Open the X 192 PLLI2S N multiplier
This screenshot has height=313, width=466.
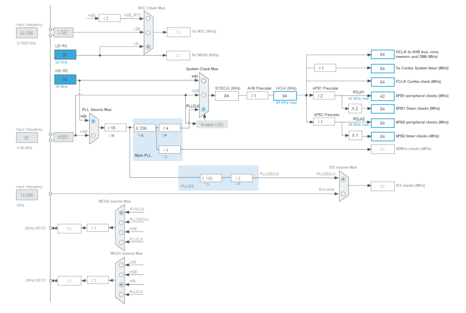211,178
